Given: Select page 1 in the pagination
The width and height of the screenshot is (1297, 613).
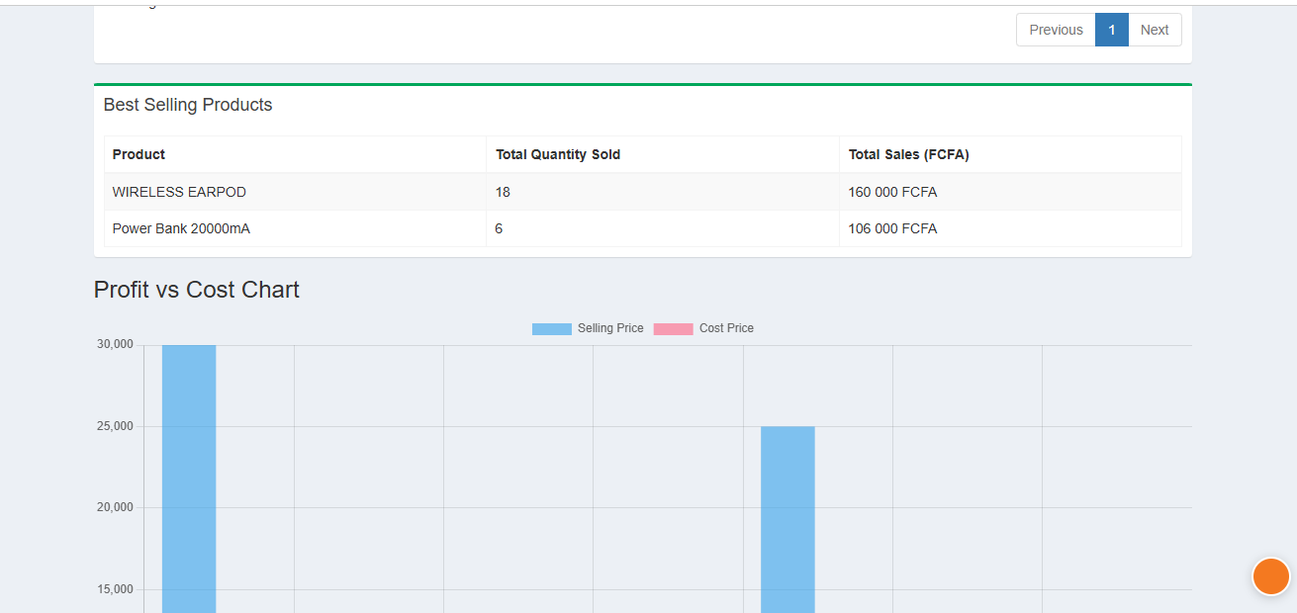Looking at the screenshot, I should (x=1111, y=30).
